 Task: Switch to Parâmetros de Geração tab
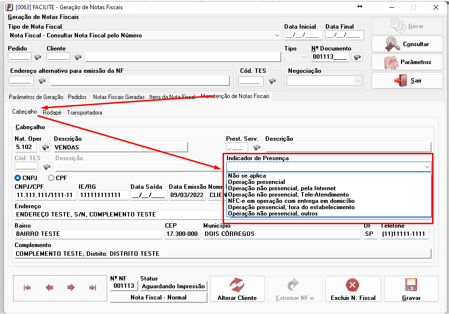[36, 97]
